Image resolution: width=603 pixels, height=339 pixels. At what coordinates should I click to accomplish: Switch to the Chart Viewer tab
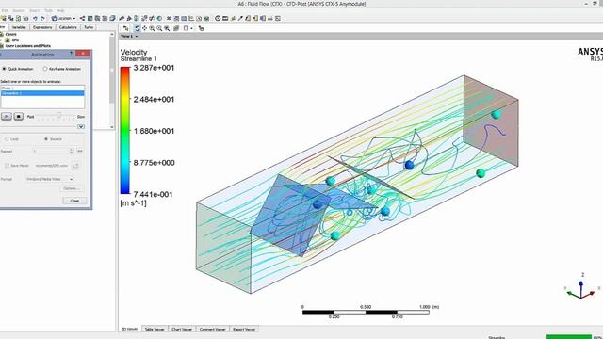pos(182,329)
